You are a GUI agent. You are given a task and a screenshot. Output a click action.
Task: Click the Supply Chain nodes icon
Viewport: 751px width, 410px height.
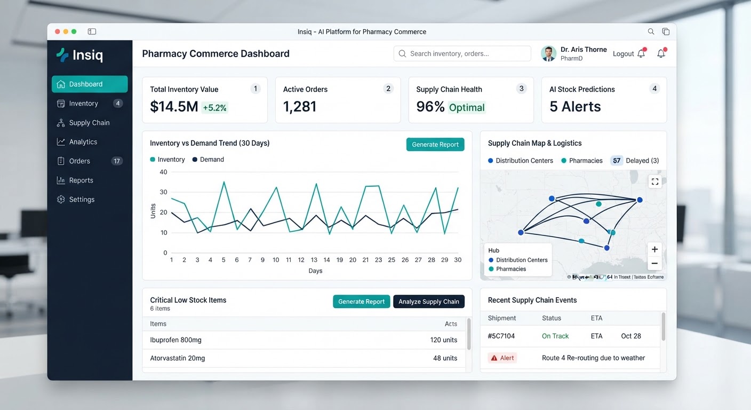point(61,123)
